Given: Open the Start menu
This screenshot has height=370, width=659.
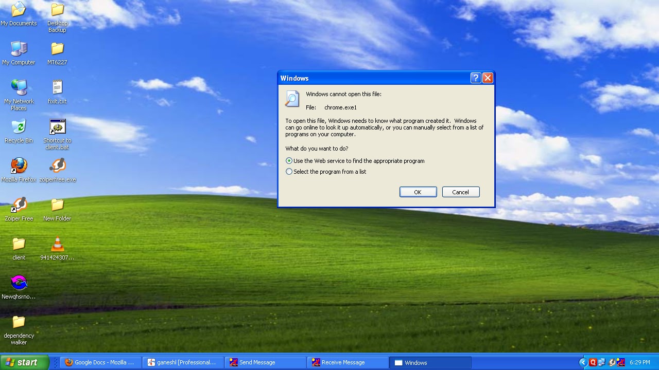Looking at the screenshot, I should coord(23,362).
